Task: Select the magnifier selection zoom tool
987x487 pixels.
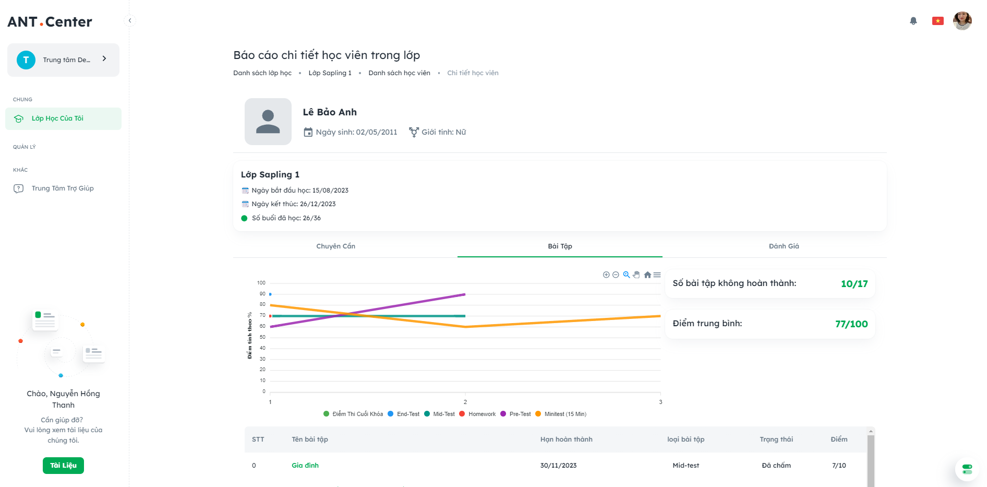Action: tap(627, 275)
